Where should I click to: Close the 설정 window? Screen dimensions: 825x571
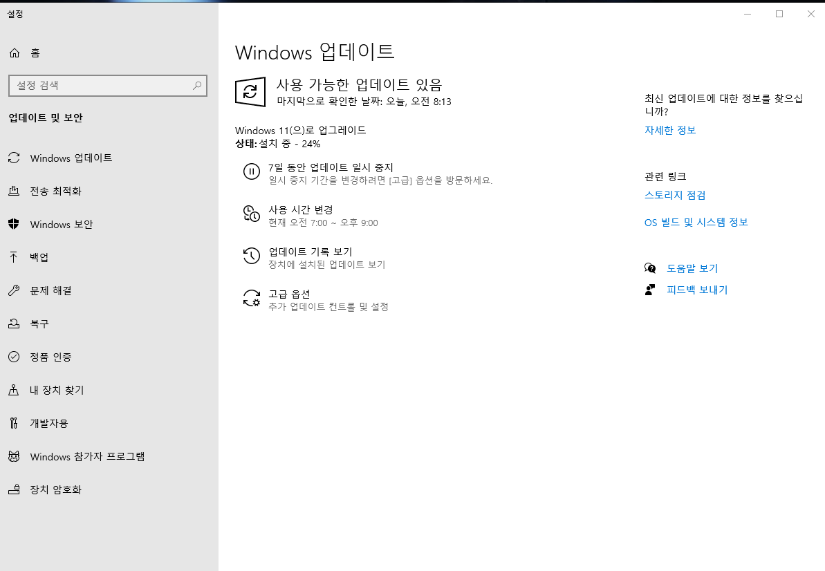(810, 15)
